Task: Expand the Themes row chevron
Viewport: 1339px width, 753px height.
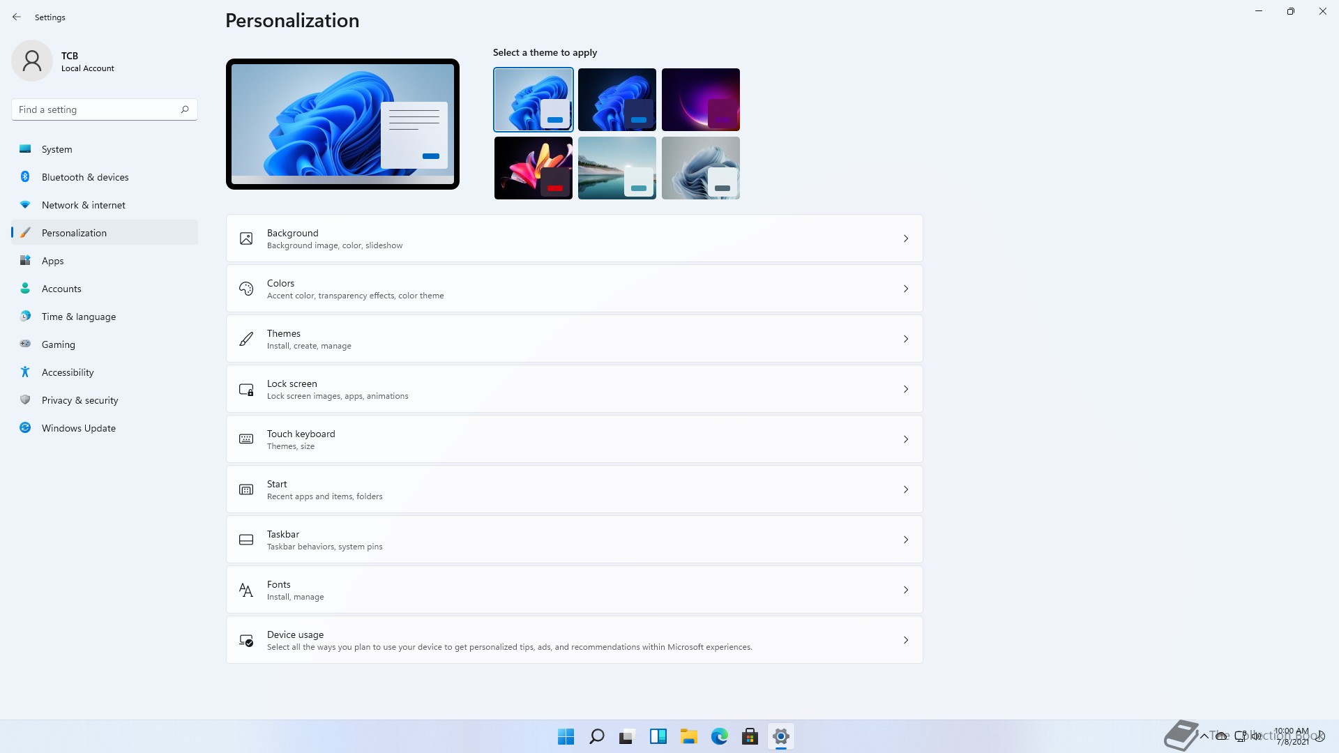Action: (906, 339)
